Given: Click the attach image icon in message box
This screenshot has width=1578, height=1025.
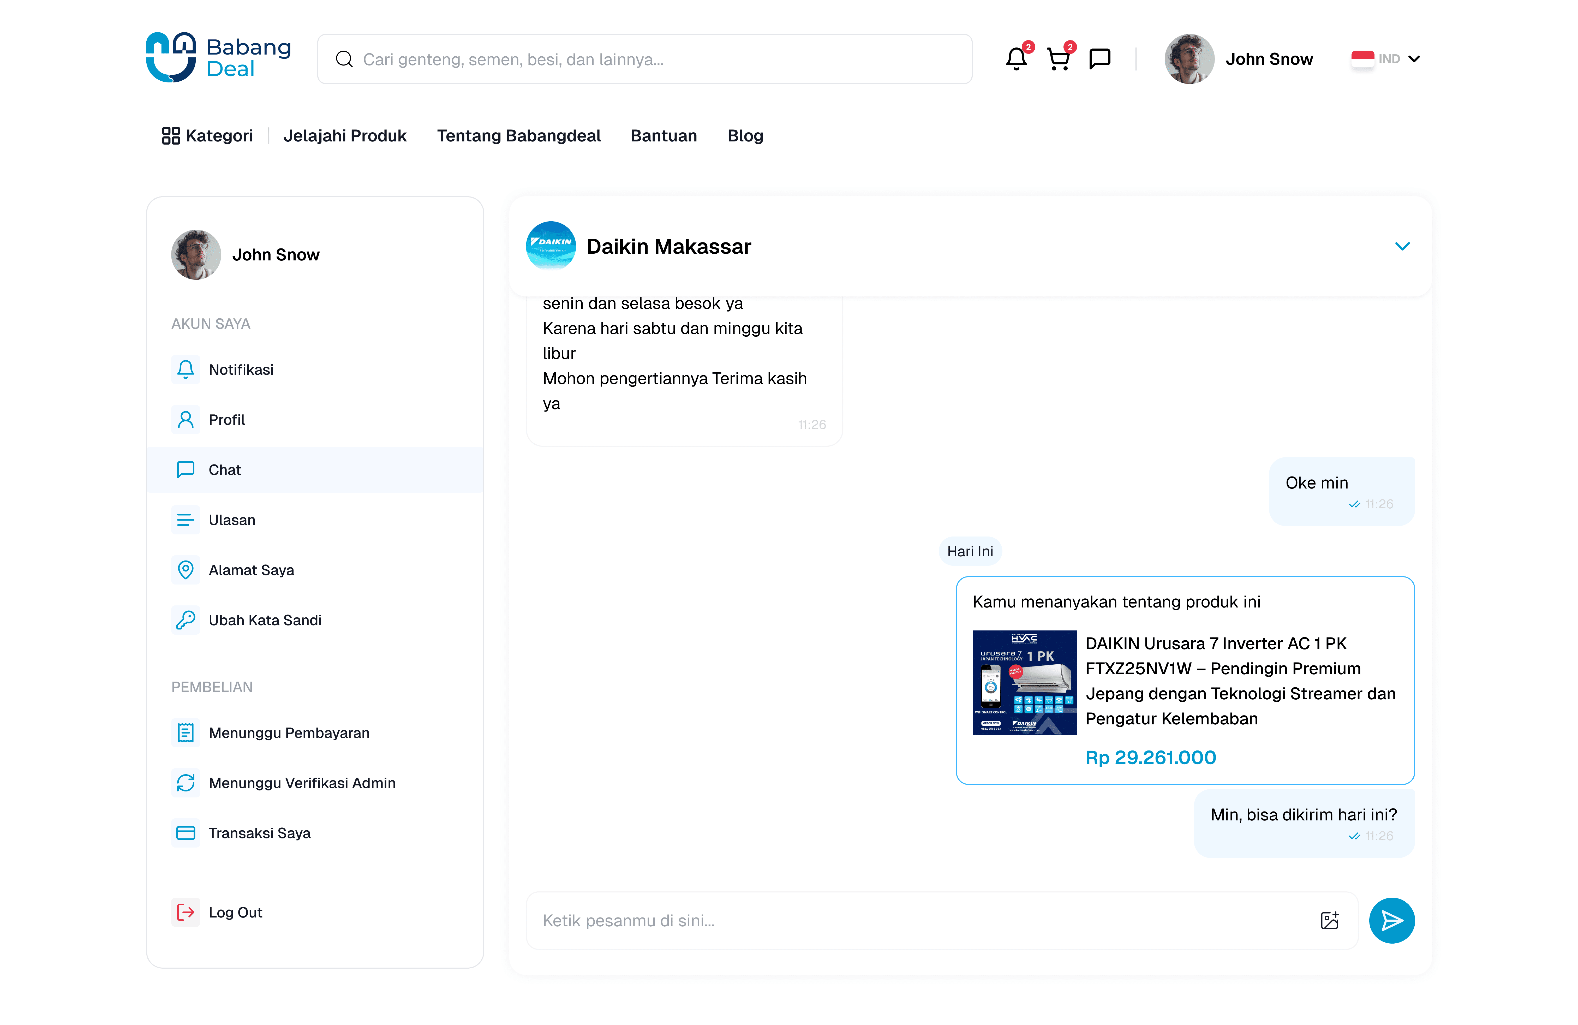Looking at the screenshot, I should 1329,920.
